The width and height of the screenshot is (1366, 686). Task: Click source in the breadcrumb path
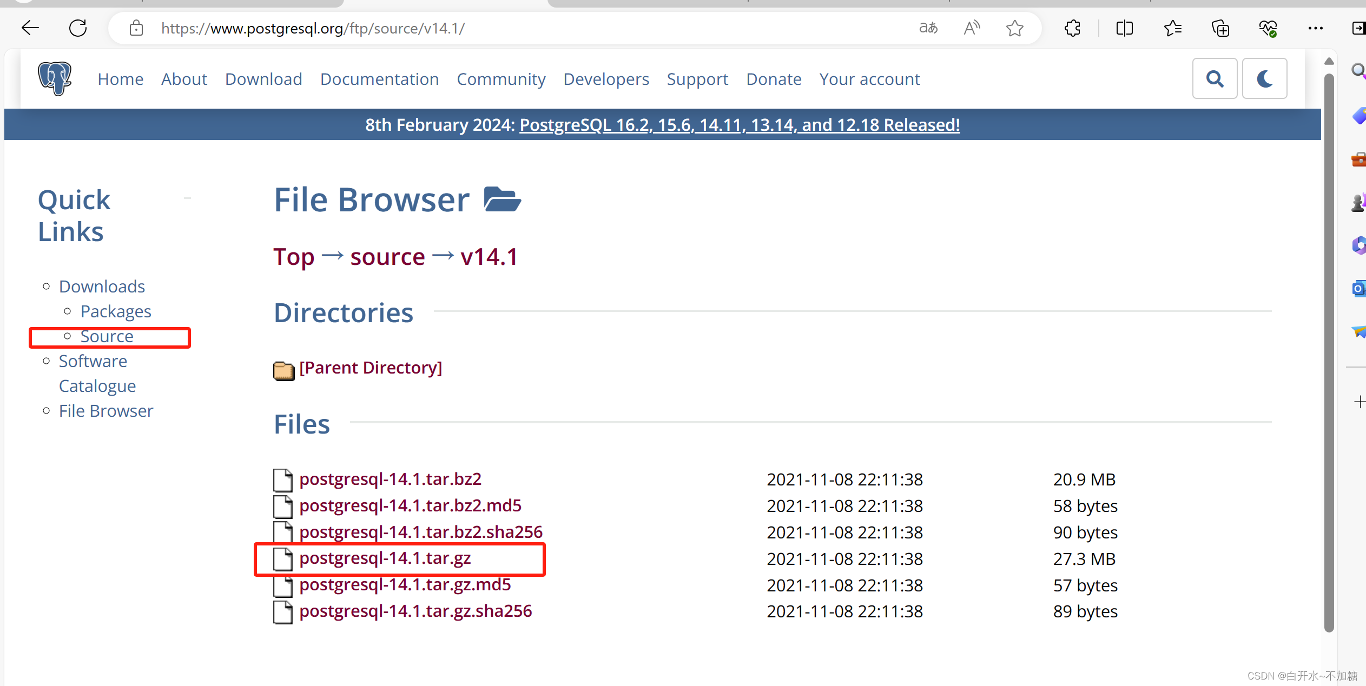pyautogui.click(x=387, y=257)
